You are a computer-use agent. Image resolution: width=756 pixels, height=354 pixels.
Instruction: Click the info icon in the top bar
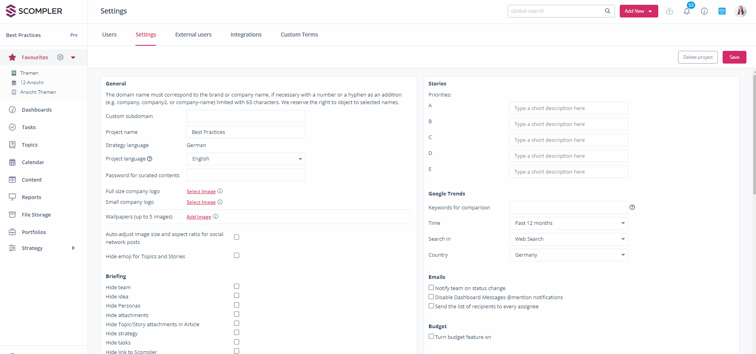[704, 11]
